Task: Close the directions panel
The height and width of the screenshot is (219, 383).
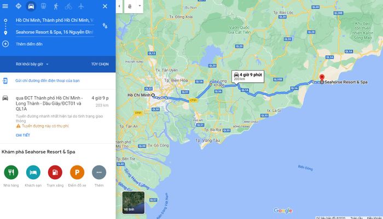Action: (x=105, y=7)
